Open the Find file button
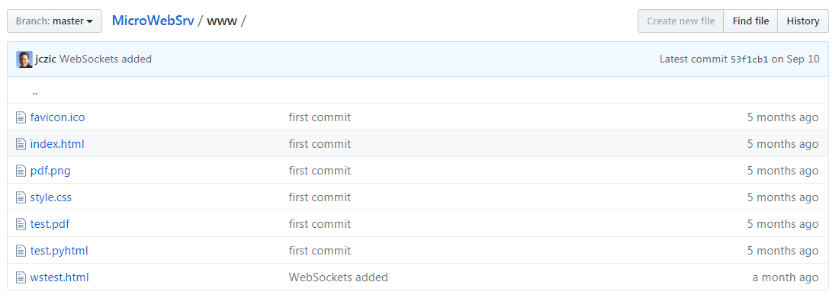Viewport: 839px width, 298px height. point(751,21)
